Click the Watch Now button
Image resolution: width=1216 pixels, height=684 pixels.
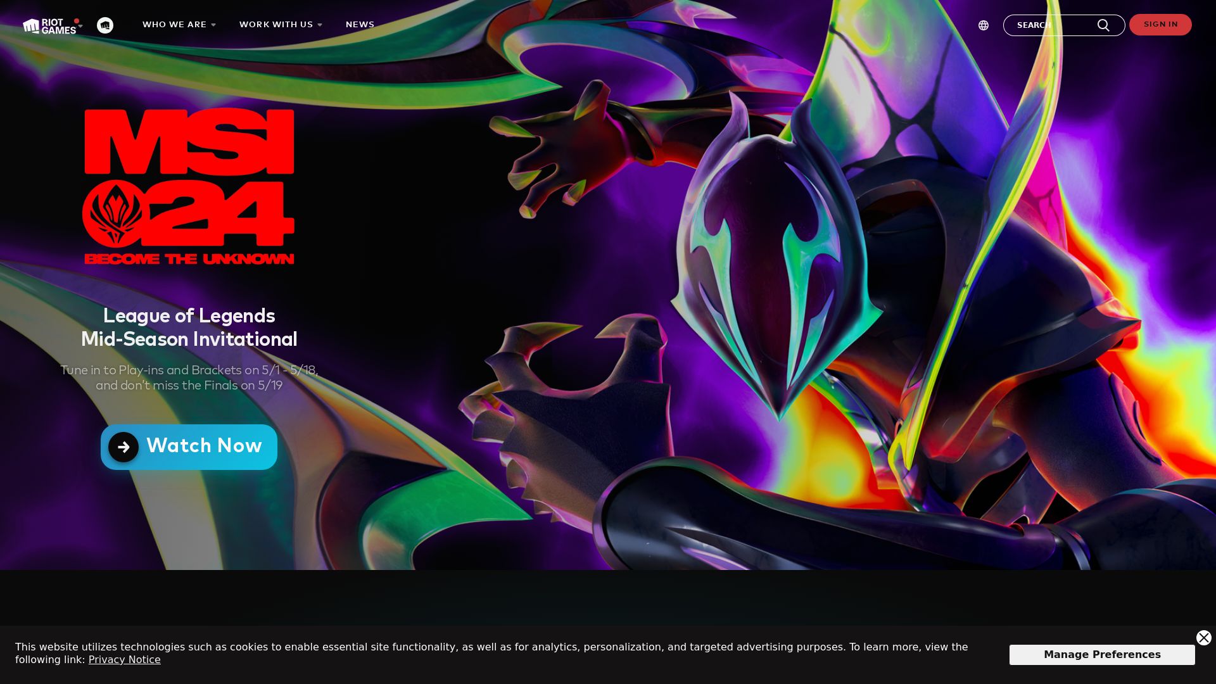pyautogui.click(x=204, y=446)
